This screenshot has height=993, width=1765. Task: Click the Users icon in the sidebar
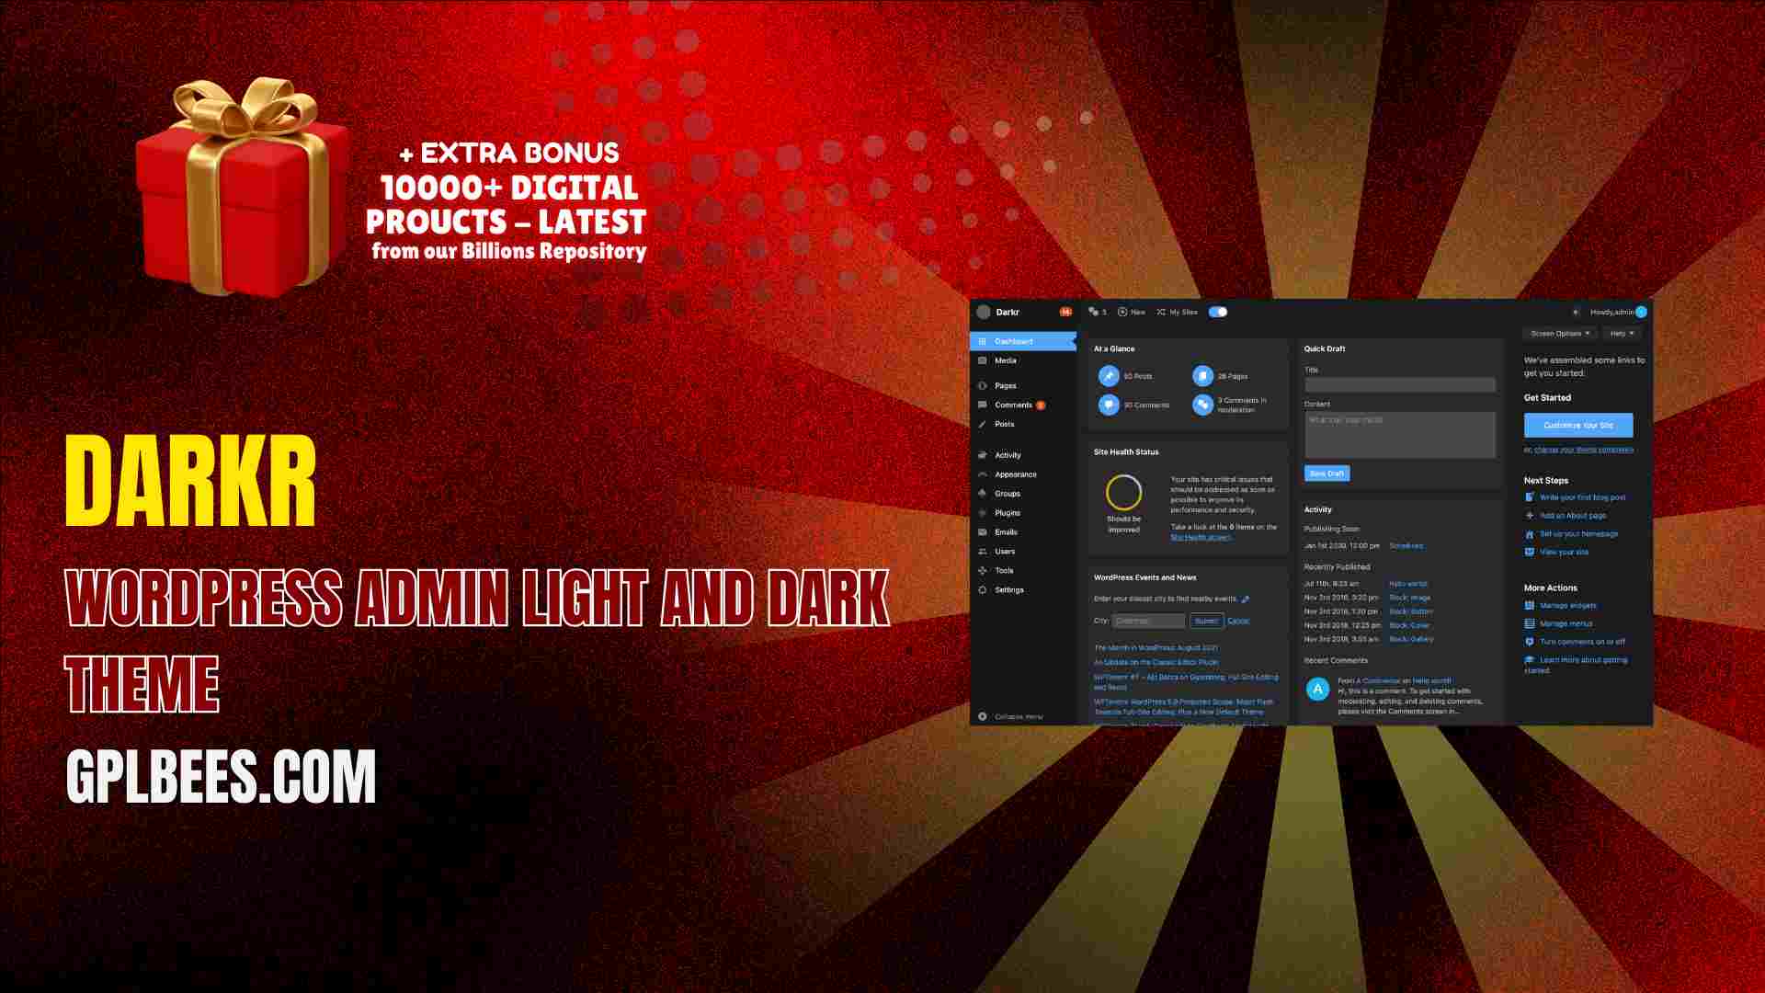click(x=983, y=552)
